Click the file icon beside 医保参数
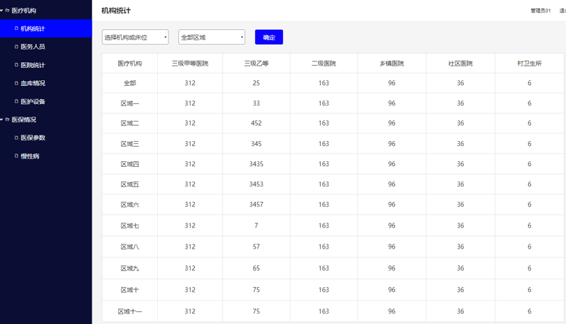566x324 pixels. click(17, 138)
